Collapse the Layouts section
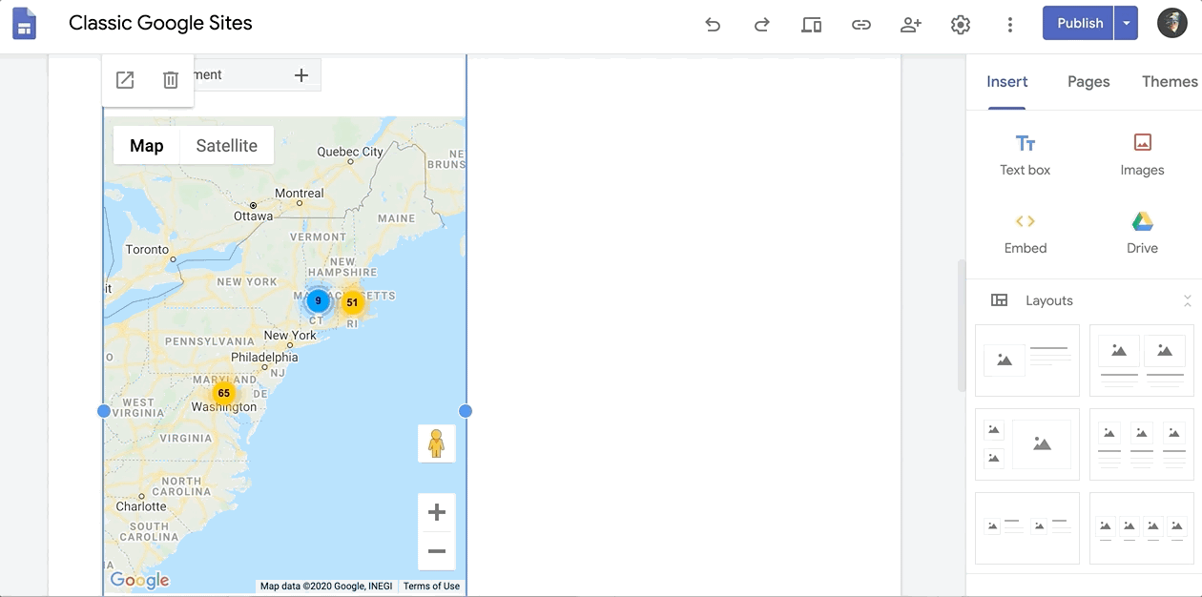The image size is (1202, 597). (x=1188, y=300)
